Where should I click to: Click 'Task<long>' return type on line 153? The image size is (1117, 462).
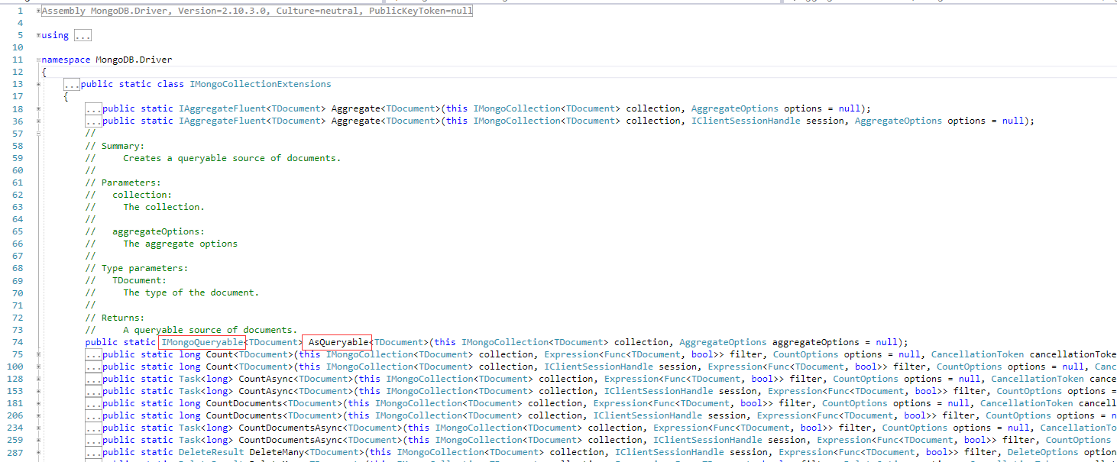click(206, 391)
